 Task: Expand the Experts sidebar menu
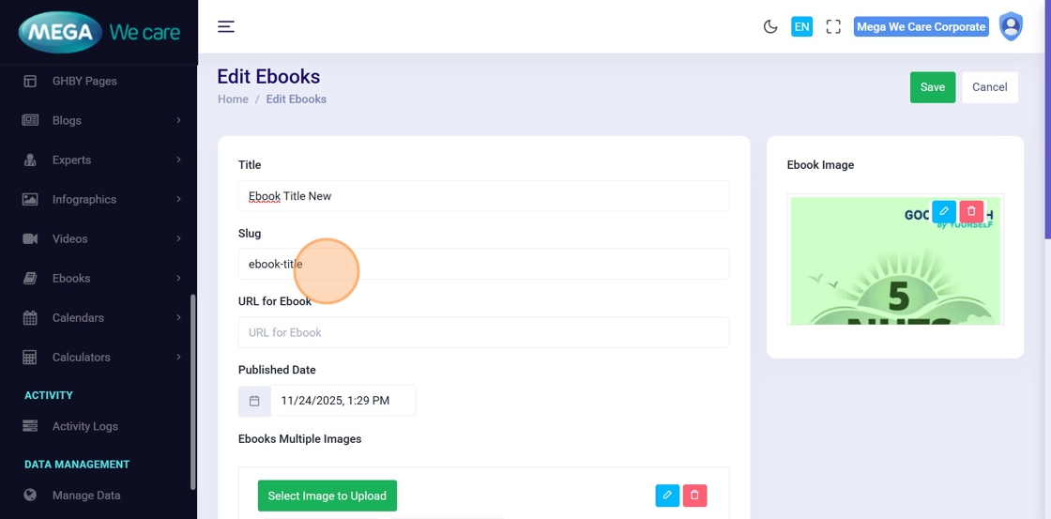(99, 160)
